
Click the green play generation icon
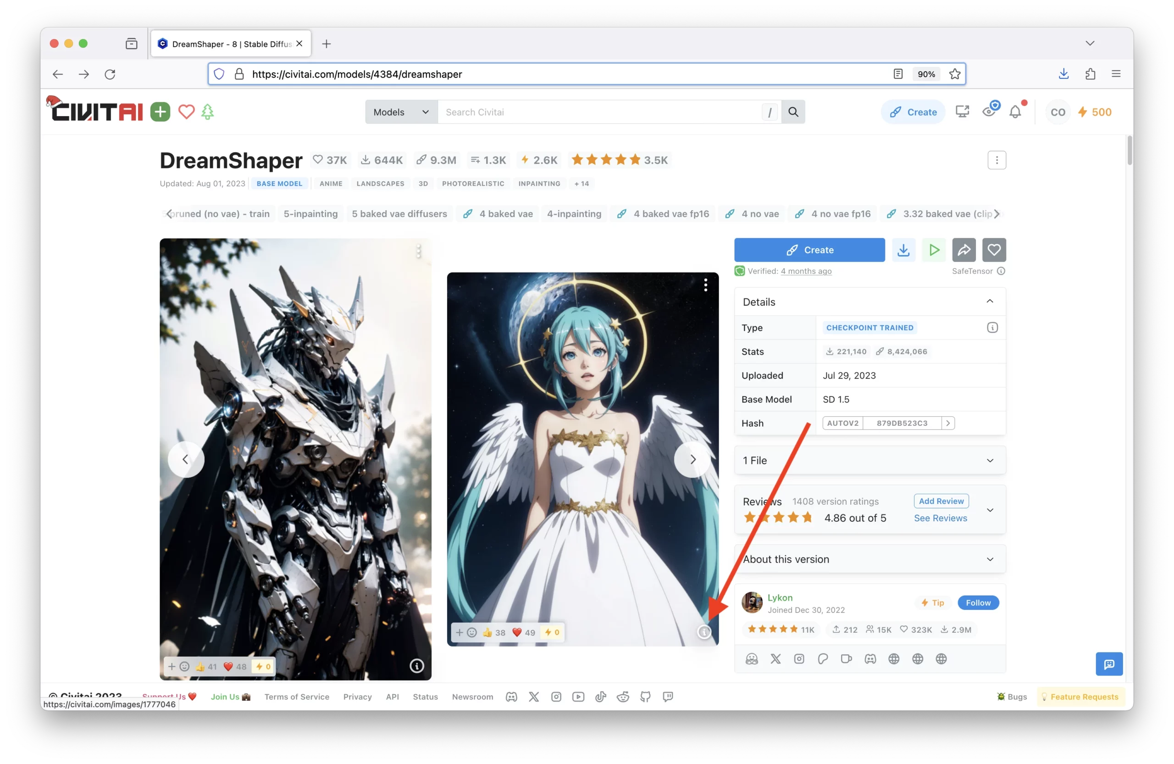[x=934, y=250]
